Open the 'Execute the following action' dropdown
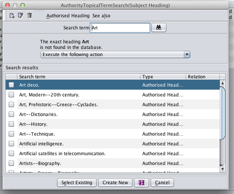The height and width of the screenshot is (194, 234). click(x=115, y=55)
